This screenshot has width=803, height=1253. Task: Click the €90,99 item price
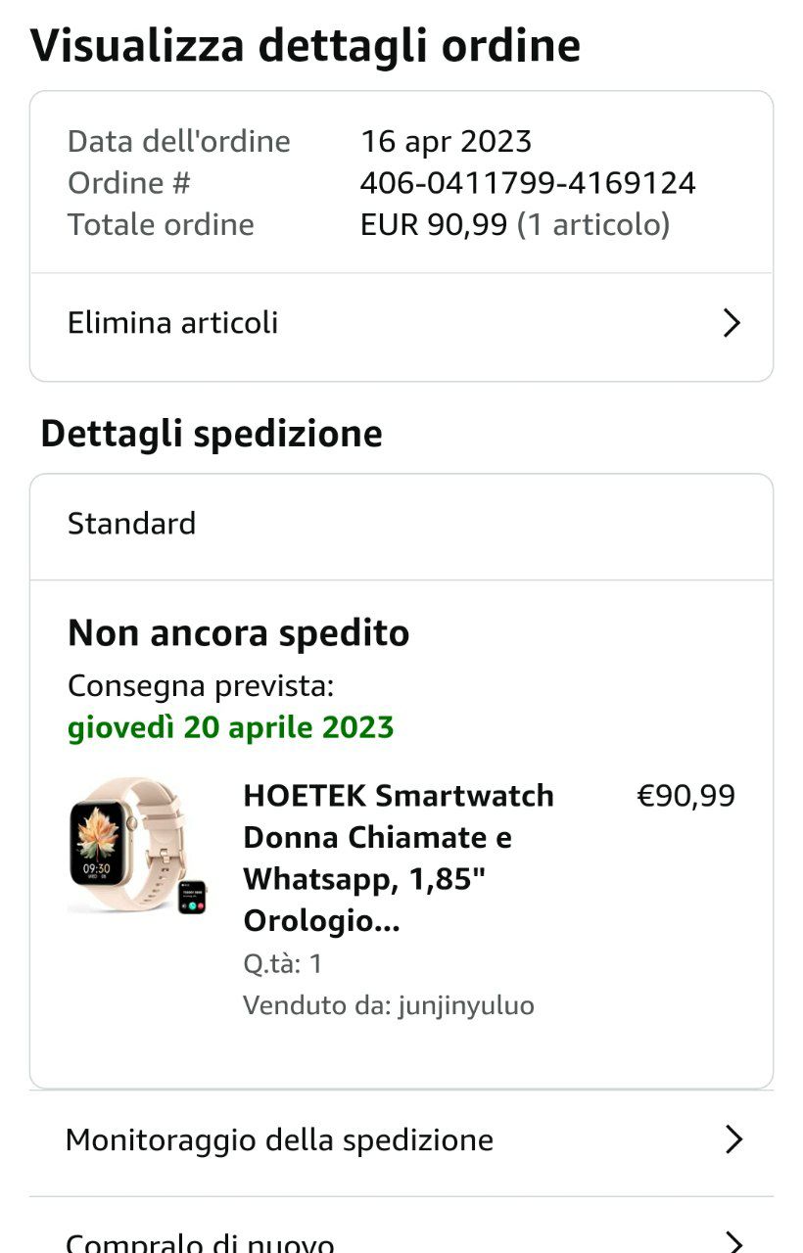(685, 796)
